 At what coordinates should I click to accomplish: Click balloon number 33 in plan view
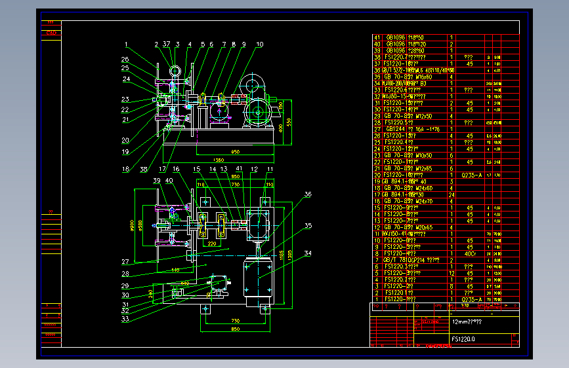pyautogui.click(x=125, y=319)
